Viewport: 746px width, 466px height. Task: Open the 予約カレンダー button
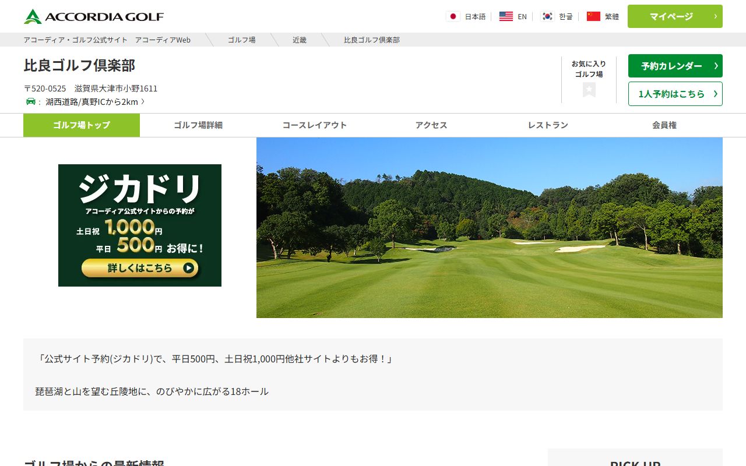(675, 66)
